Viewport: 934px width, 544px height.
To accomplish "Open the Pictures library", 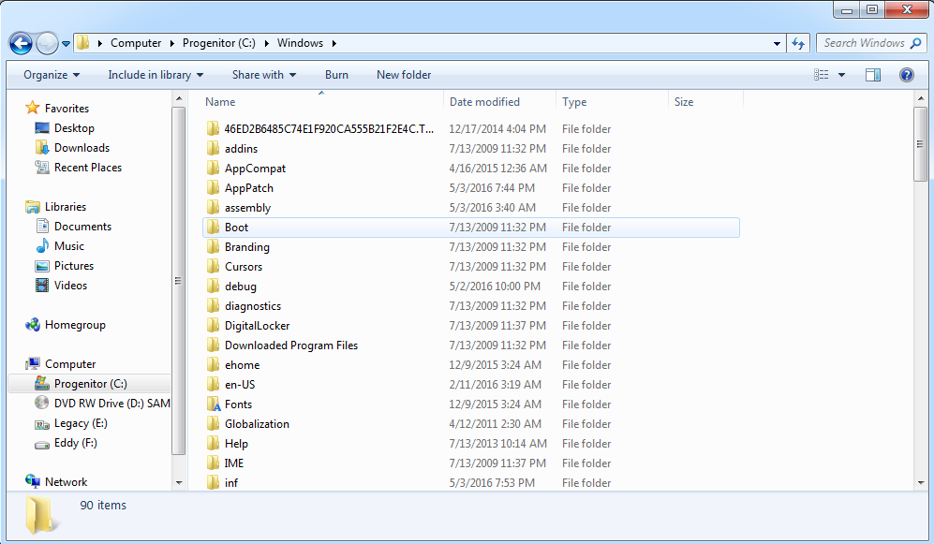I will click(x=74, y=266).
